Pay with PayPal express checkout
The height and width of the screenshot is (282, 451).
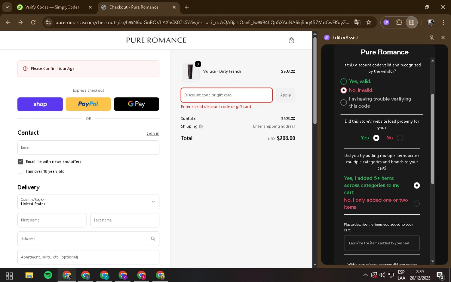pos(88,104)
